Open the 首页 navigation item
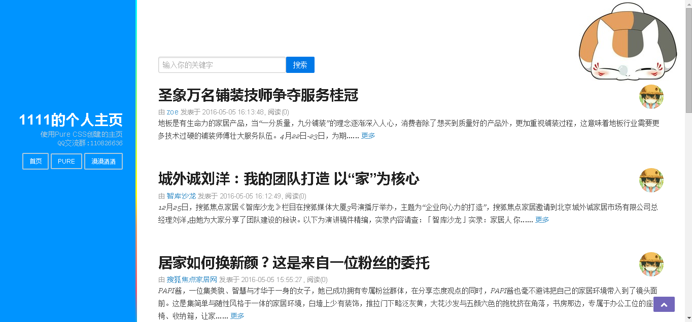 coord(36,162)
